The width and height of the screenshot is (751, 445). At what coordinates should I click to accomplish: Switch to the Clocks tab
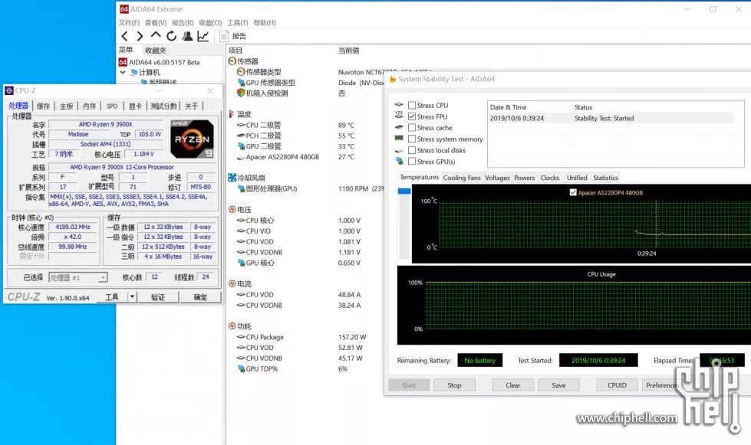click(550, 178)
